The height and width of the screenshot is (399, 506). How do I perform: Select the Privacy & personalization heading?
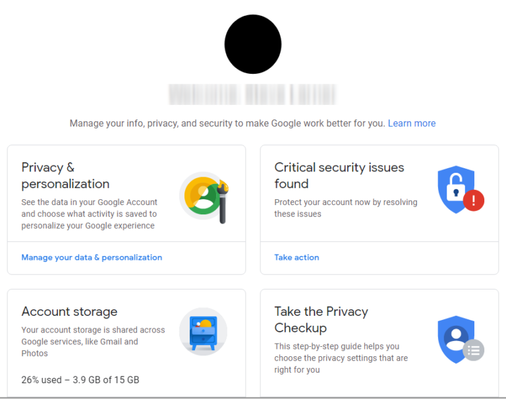pyautogui.click(x=65, y=175)
